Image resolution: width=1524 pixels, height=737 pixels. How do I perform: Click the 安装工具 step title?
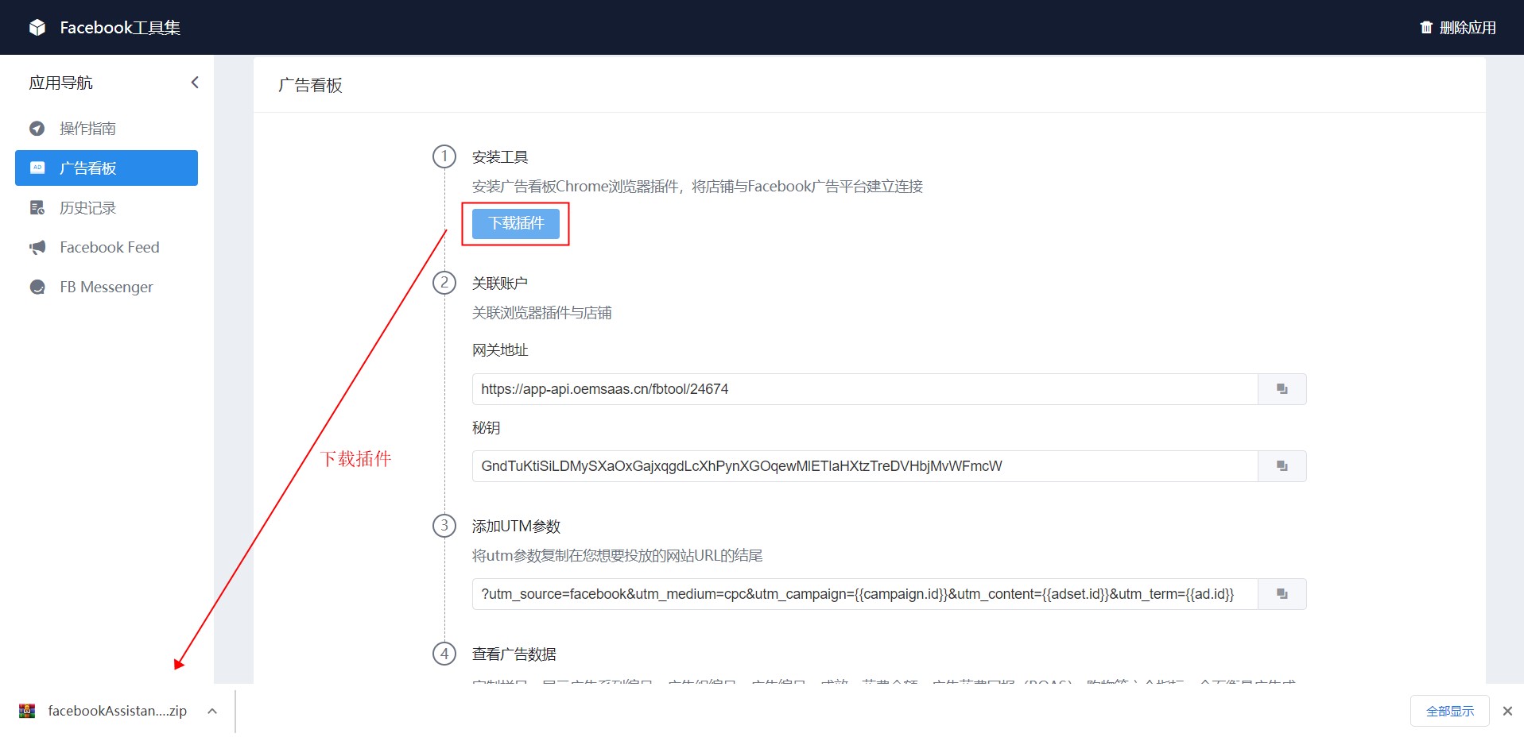(500, 157)
